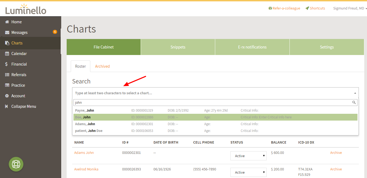The height and width of the screenshot is (178, 367).
Task: Switch to the File Cabinet tab
Action: click(x=104, y=47)
